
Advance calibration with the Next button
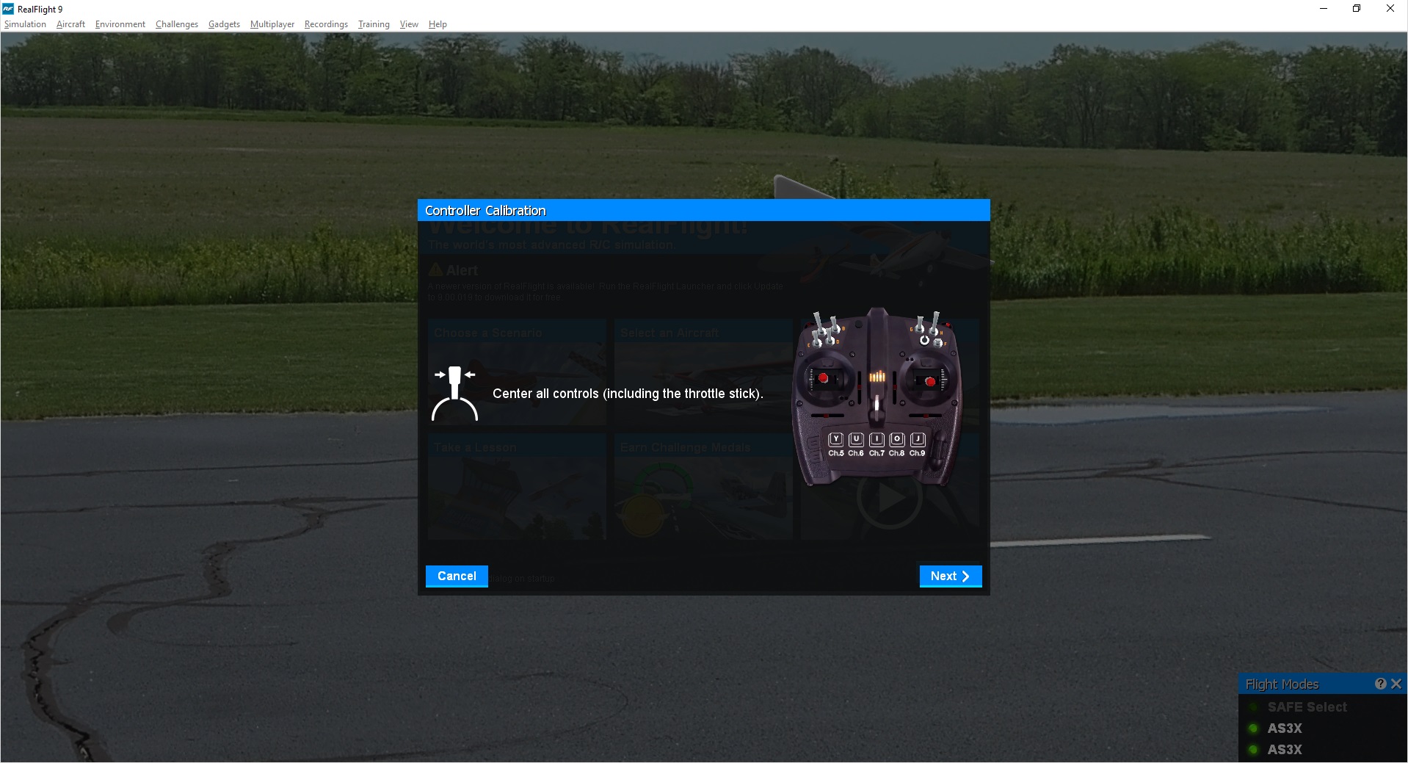[950, 576]
